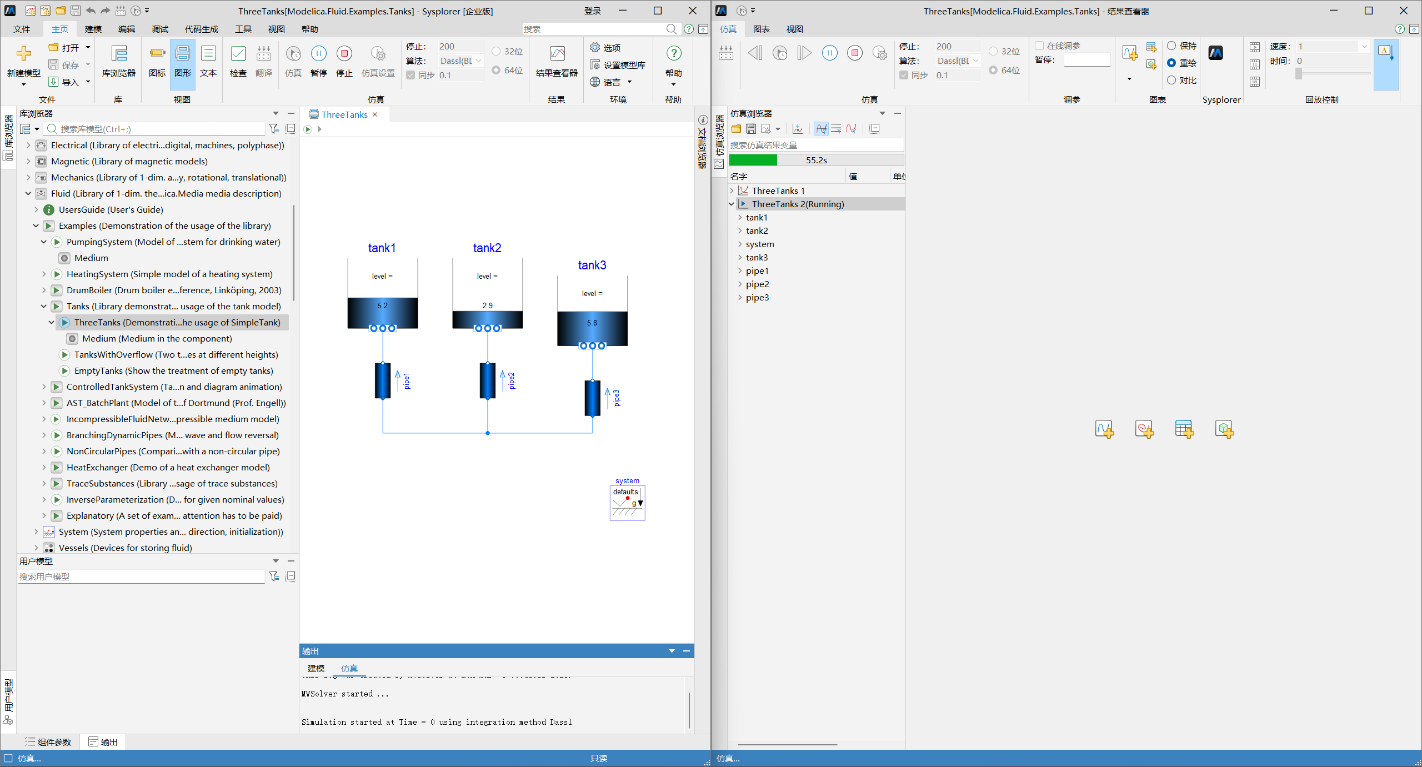Add new 3D animation window from center shortcuts
1422x767 pixels.
1224,429
